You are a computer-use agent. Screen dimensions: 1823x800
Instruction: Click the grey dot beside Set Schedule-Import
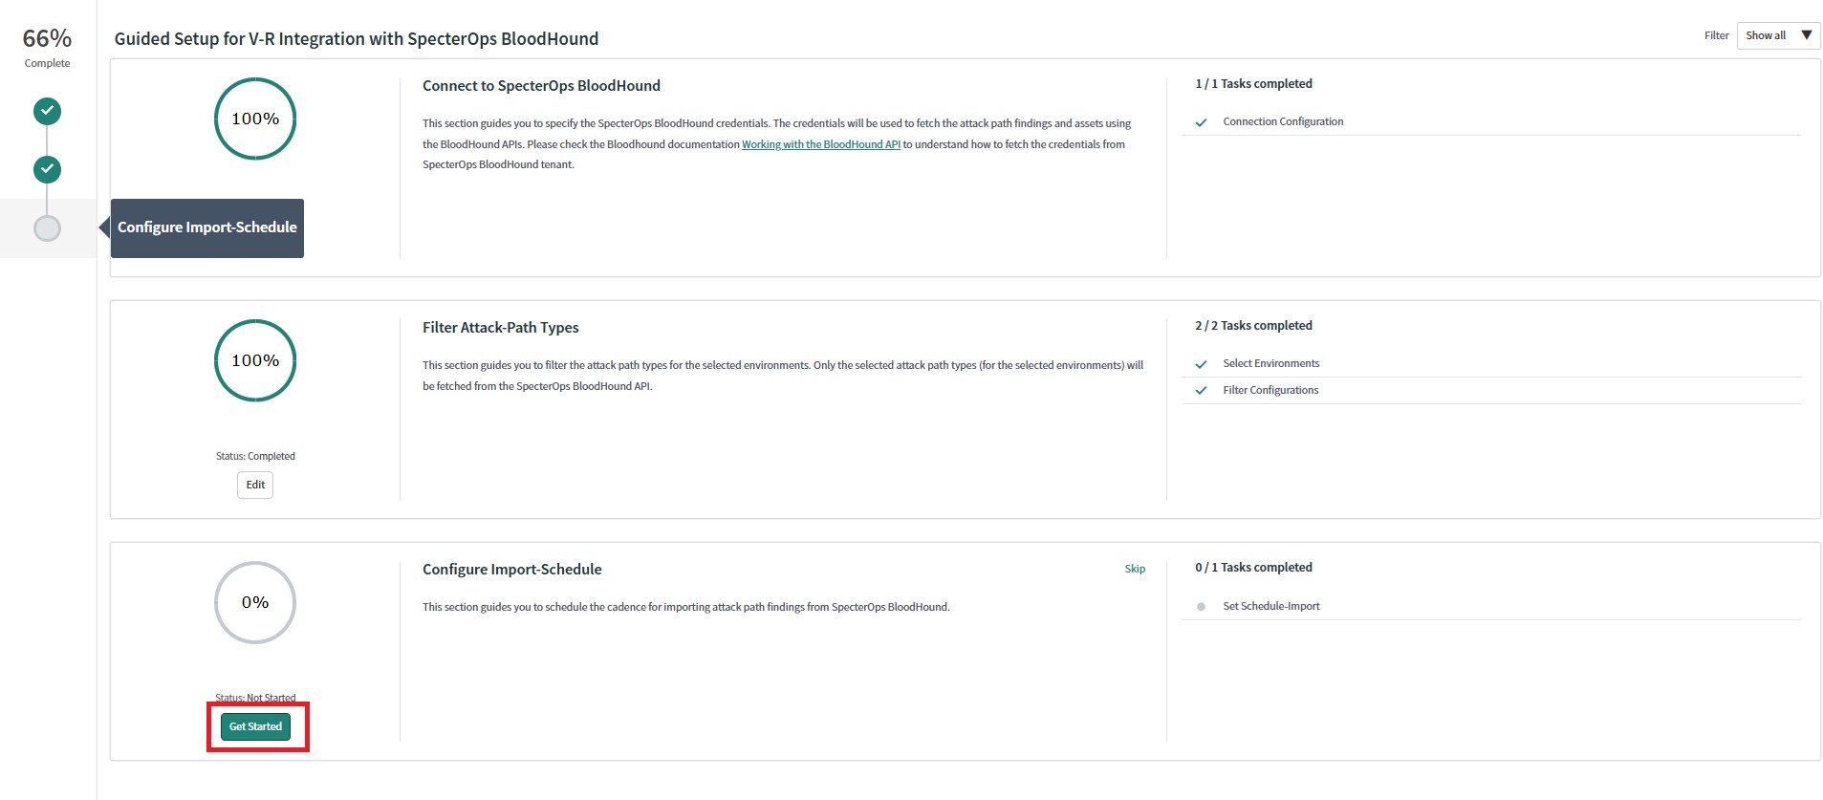[x=1201, y=607]
